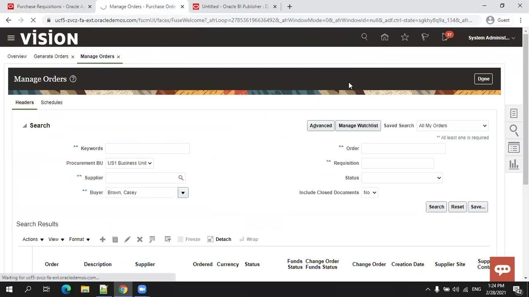Open the View menu

pos(56,239)
